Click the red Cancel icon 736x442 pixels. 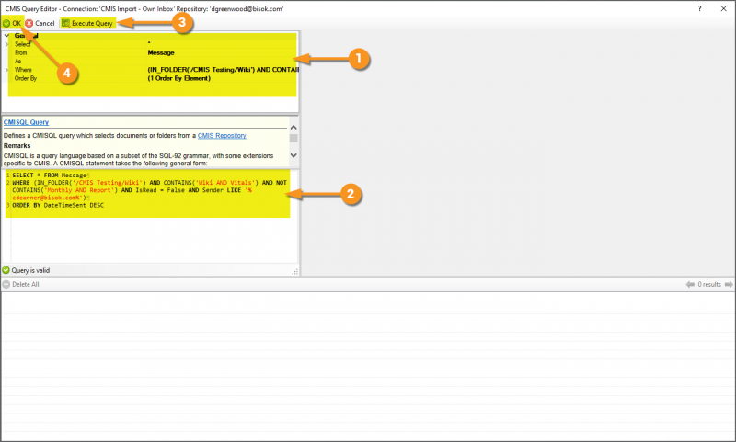click(29, 23)
